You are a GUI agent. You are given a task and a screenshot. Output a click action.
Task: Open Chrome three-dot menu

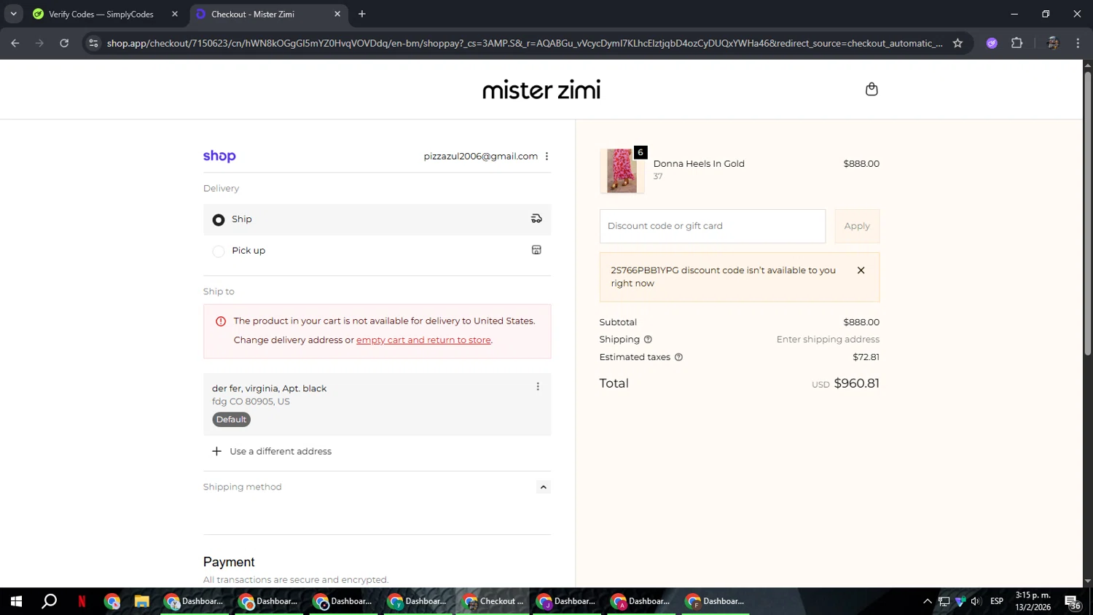[1078, 43]
